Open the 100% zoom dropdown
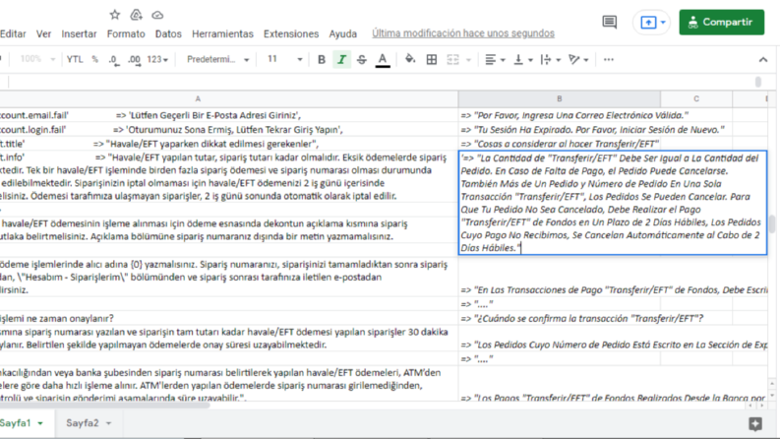This screenshot has height=439, width=780. 37,59
